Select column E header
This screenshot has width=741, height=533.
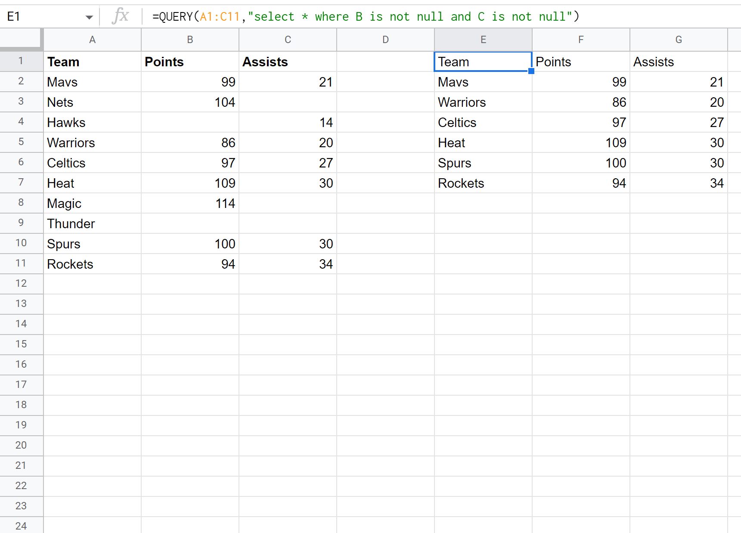click(483, 40)
